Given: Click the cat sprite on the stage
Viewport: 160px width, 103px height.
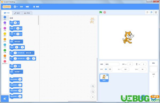Looking at the screenshot, I should [x=128, y=37].
